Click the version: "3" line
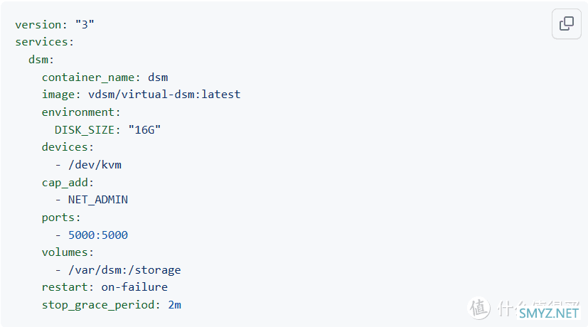588x327 pixels. coord(55,24)
